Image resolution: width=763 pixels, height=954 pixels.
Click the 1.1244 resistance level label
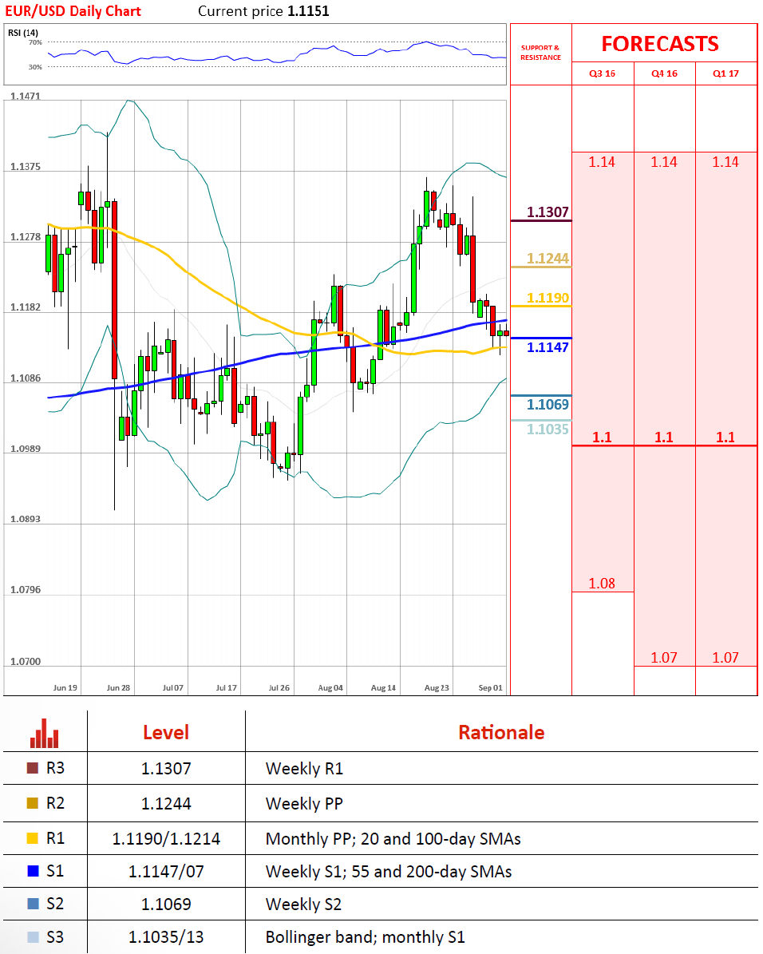[548, 259]
